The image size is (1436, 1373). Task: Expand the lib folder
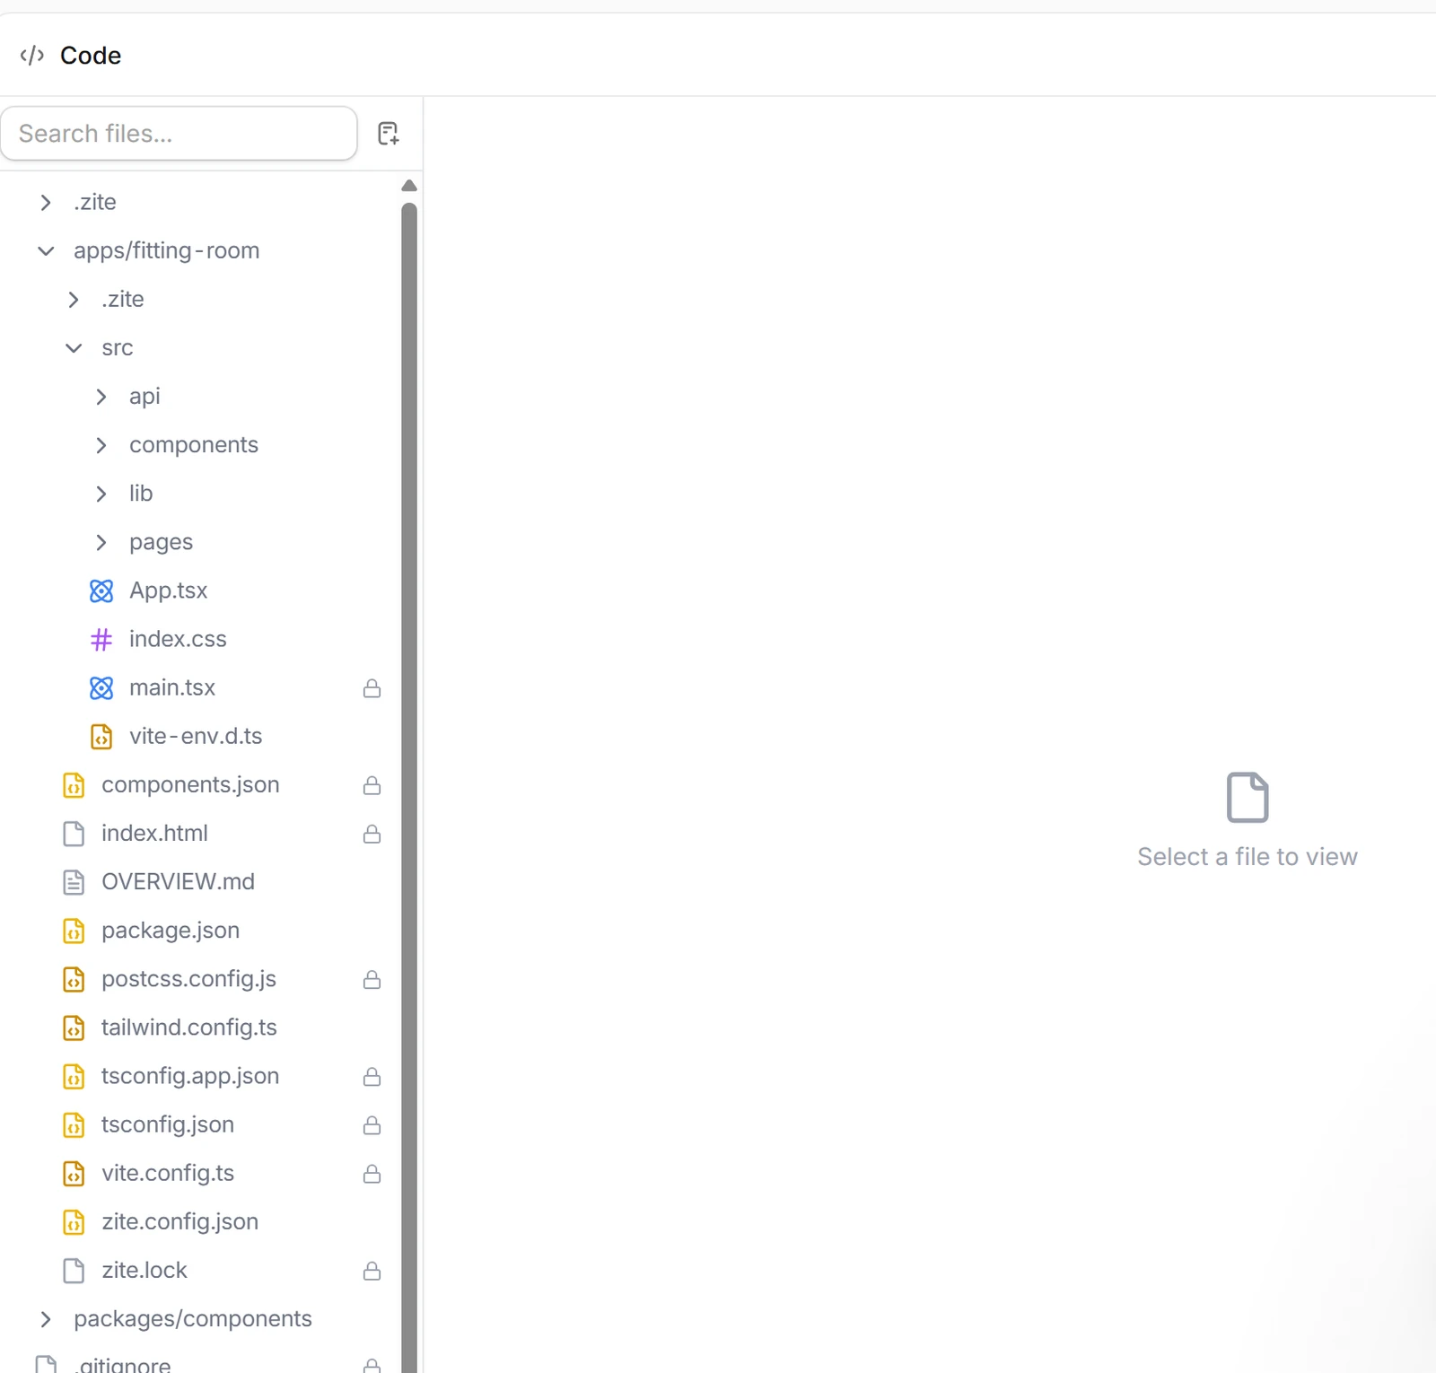(x=101, y=494)
